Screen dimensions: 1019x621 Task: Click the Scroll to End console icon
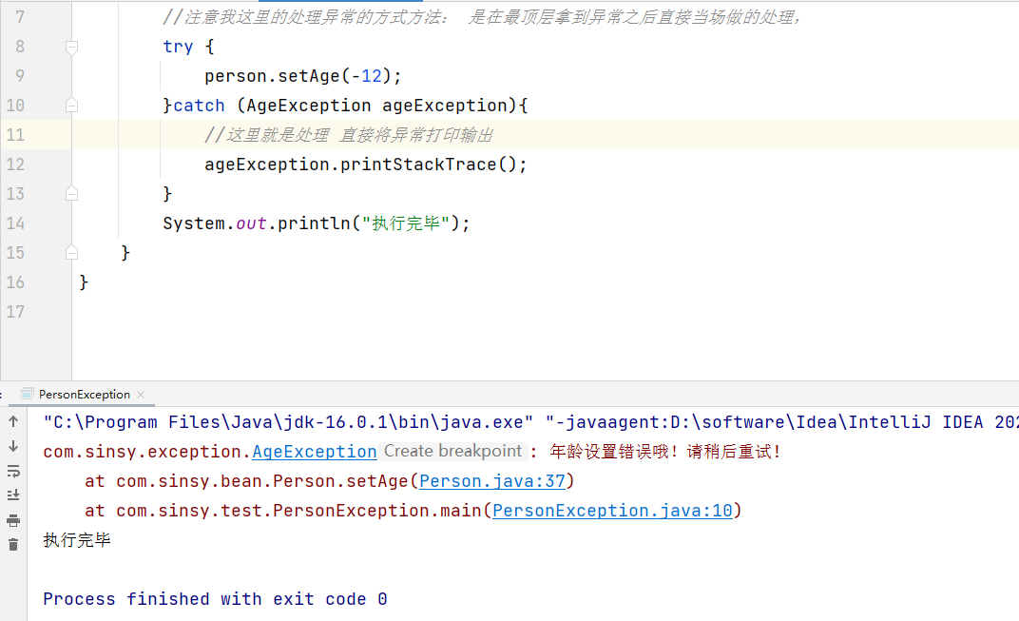pyautogui.click(x=13, y=495)
